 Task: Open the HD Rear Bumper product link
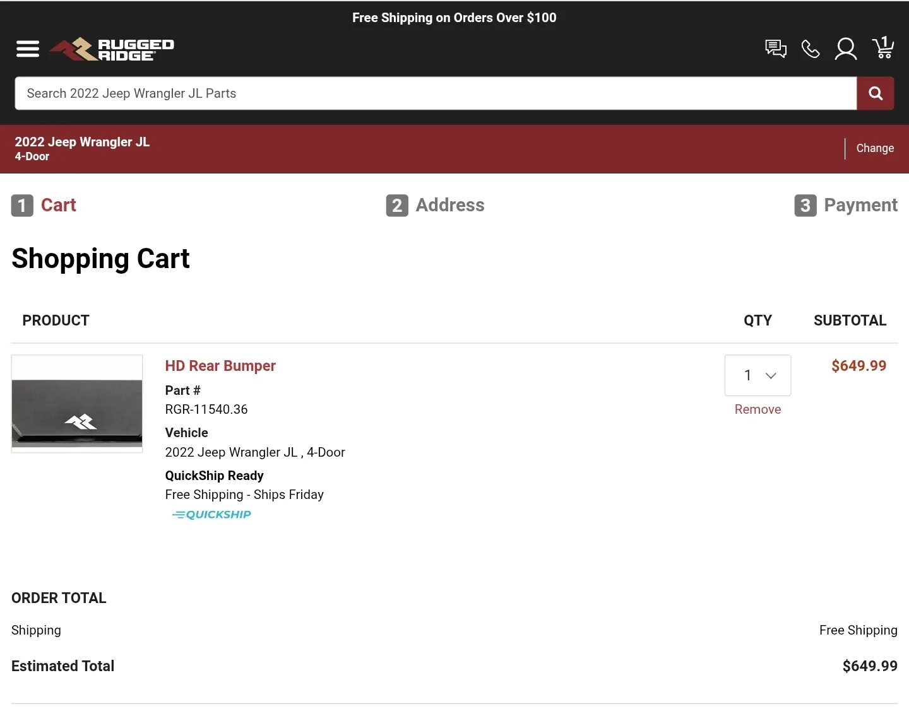[220, 366]
